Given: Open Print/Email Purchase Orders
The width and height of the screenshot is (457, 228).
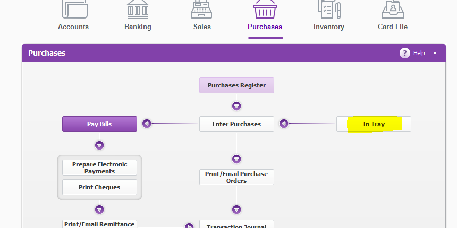Looking at the screenshot, I should [236, 177].
